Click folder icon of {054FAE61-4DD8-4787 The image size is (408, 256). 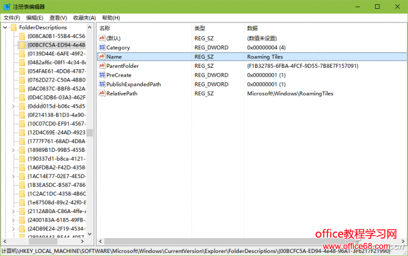click(x=22, y=71)
